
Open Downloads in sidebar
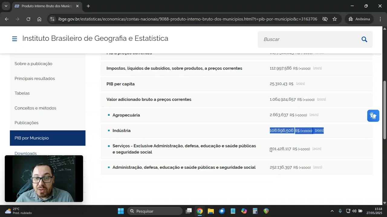tap(26, 153)
